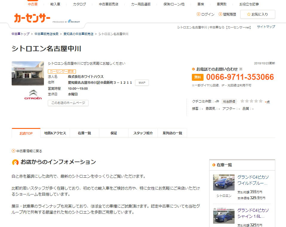Open the 中古車販売店 navigation item

tap(108, 4)
